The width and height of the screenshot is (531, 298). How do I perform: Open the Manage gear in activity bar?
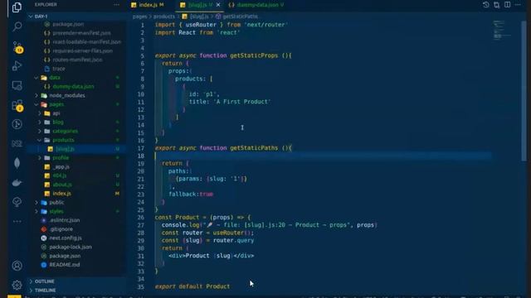(17, 285)
